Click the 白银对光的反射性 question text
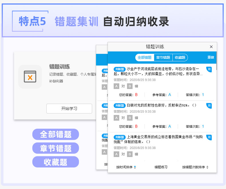 [161, 105]
